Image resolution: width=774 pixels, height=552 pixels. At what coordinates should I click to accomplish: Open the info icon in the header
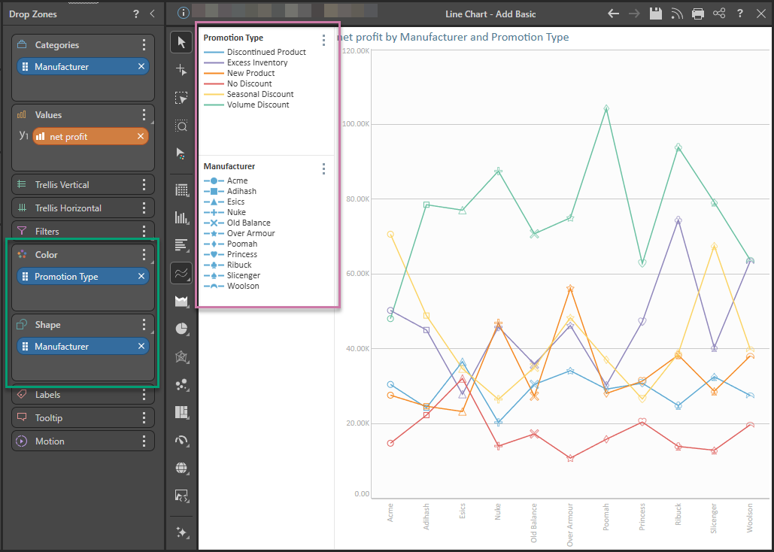(183, 13)
